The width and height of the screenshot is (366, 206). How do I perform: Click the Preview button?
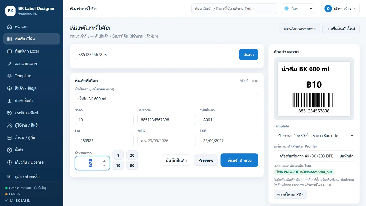pyautogui.click(x=206, y=160)
